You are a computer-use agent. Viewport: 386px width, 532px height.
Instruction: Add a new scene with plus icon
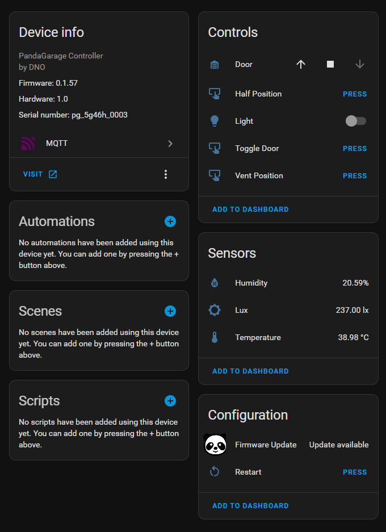(x=170, y=311)
